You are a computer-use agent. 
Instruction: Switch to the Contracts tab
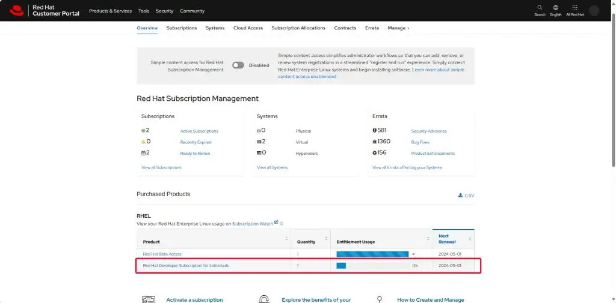(x=345, y=28)
